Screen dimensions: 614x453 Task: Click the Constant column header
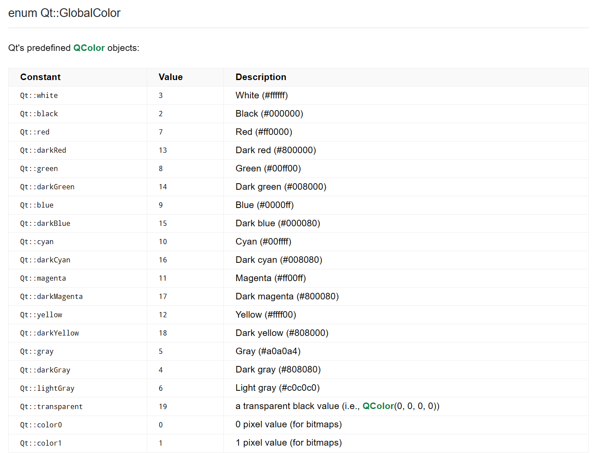coord(40,77)
